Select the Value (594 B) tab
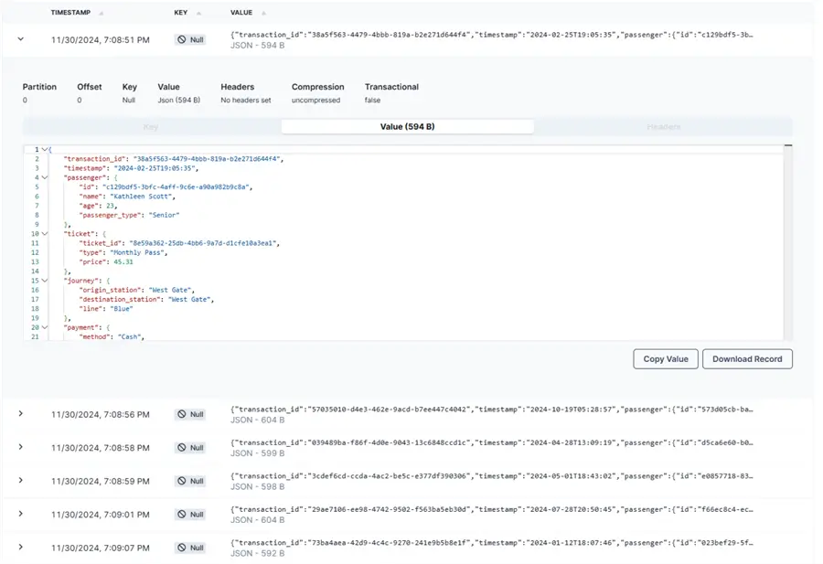 pyautogui.click(x=407, y=127)
